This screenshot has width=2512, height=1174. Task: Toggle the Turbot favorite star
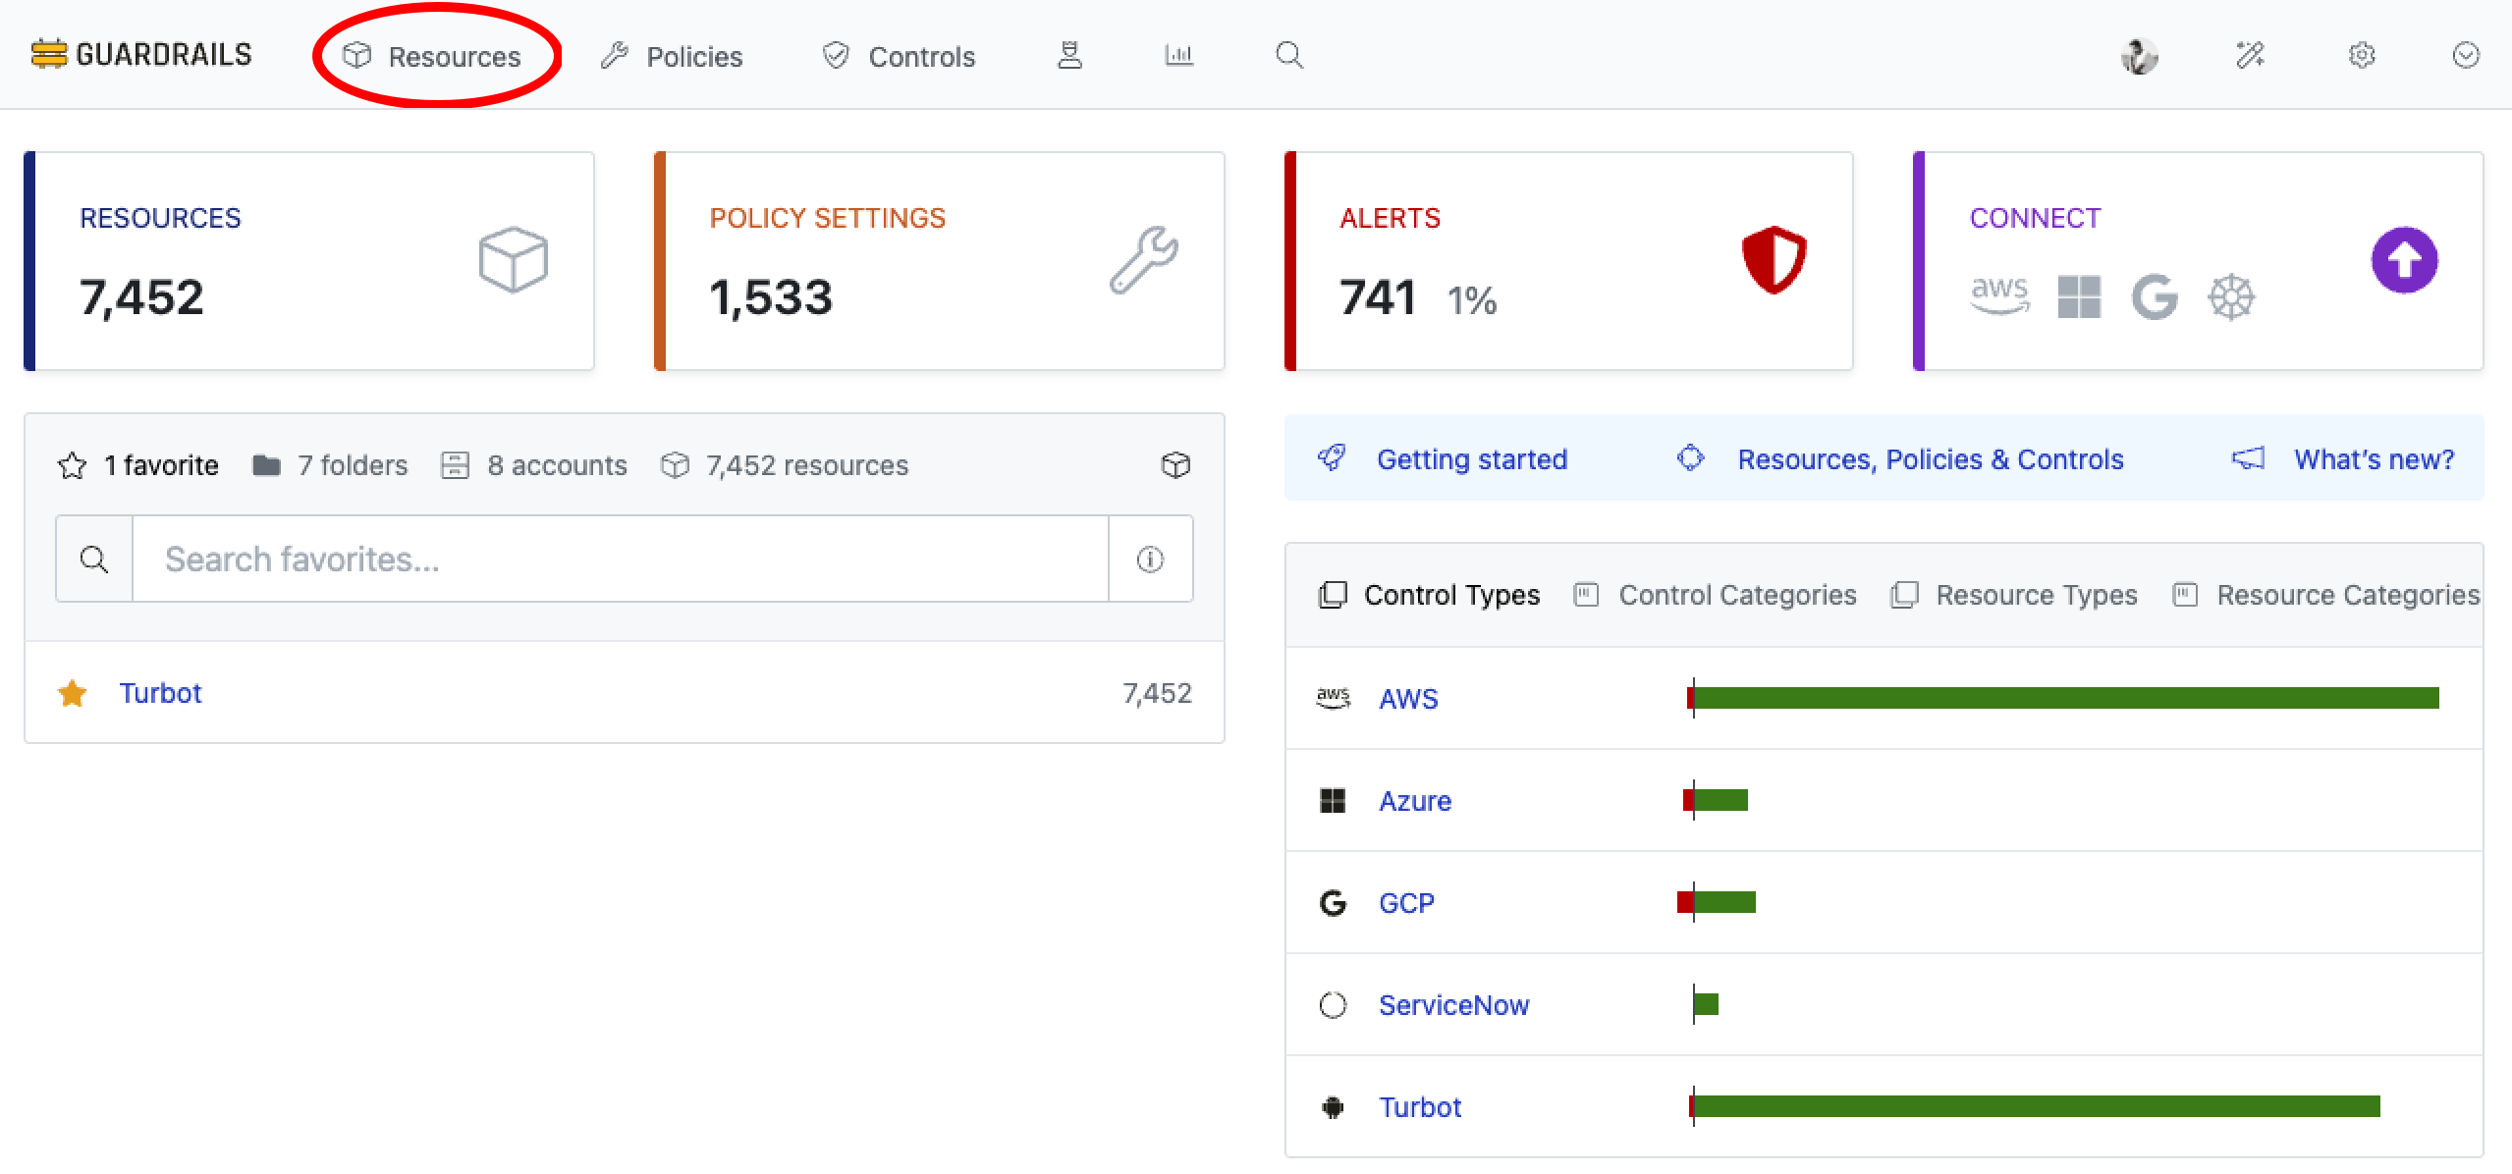tap(73, 693)
